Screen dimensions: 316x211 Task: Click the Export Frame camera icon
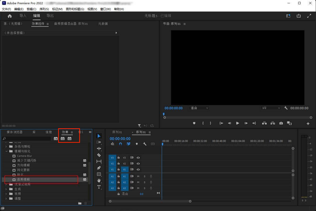click(x=281, y=123)
